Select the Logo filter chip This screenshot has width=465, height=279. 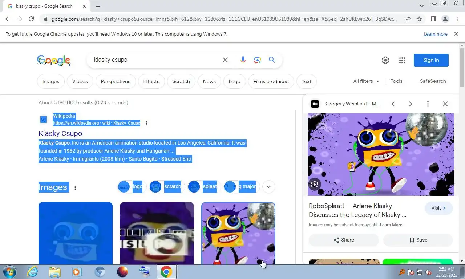(235, 81)
